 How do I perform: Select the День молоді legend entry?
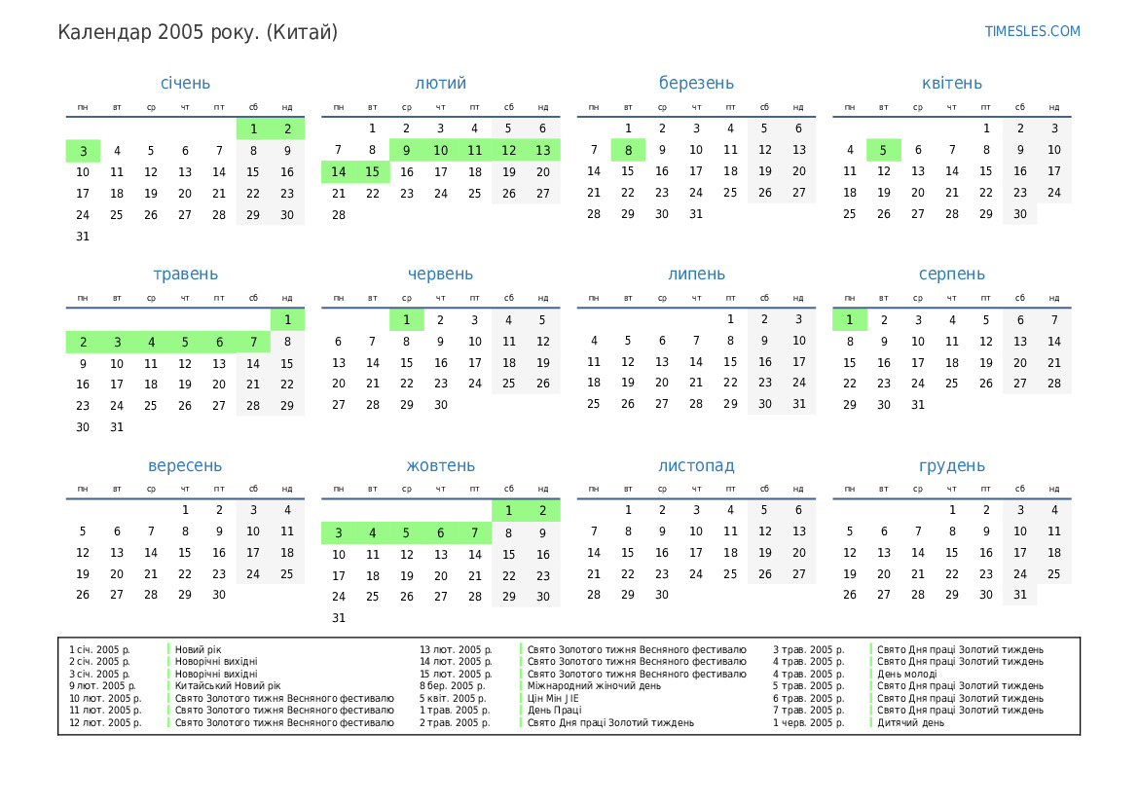908,674
